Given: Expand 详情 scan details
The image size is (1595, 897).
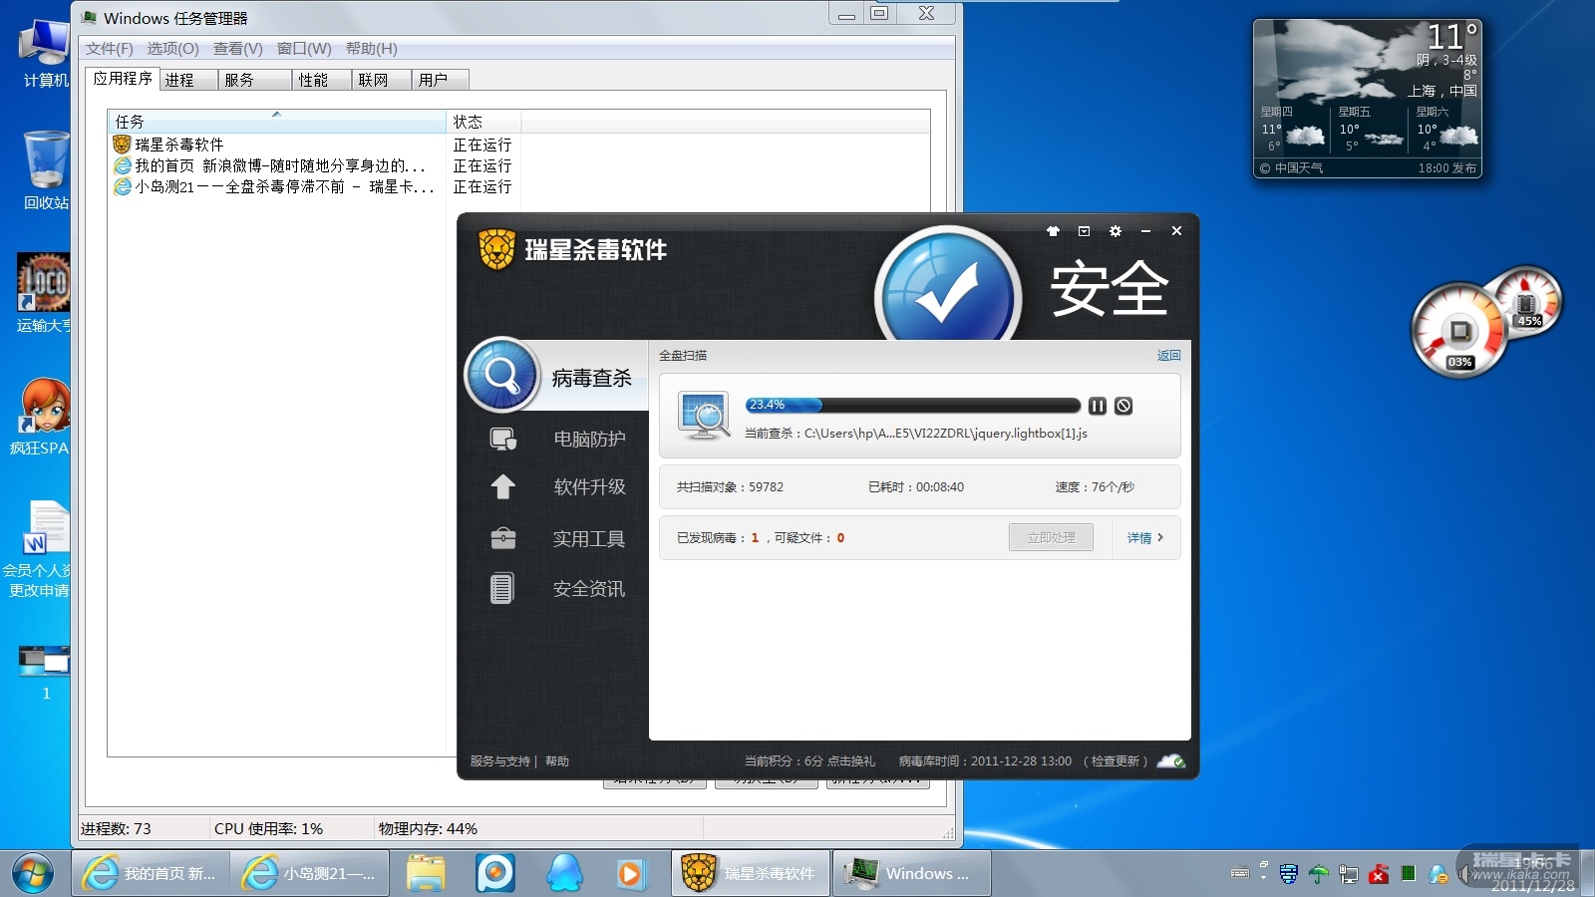Looking at the screenshot, I should click(1144, 537).
